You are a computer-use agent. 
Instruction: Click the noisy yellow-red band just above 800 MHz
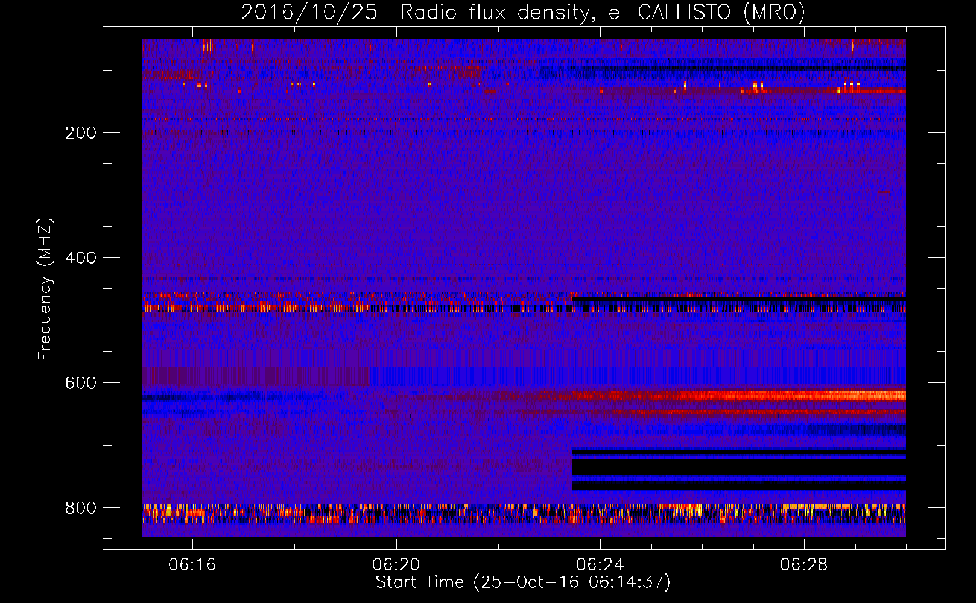coord(524,513)
